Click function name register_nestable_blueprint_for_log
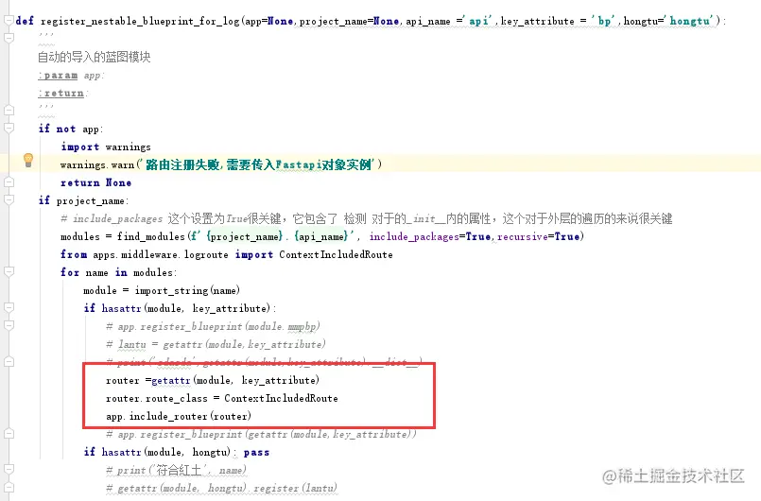The height and width of the screenshot is (501, 761). (x=140, y=21)
